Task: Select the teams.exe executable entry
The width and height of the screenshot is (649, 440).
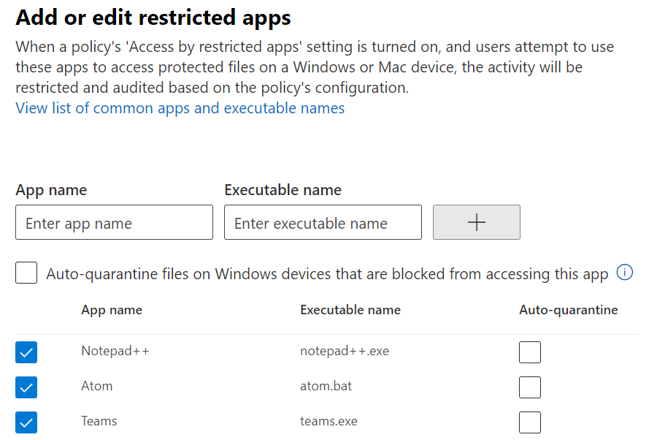Action: (329, 421)
